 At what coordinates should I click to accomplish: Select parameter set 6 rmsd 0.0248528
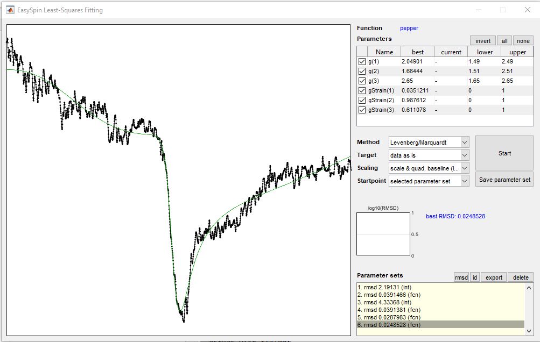pyautogui.click(x=440, y=325)
